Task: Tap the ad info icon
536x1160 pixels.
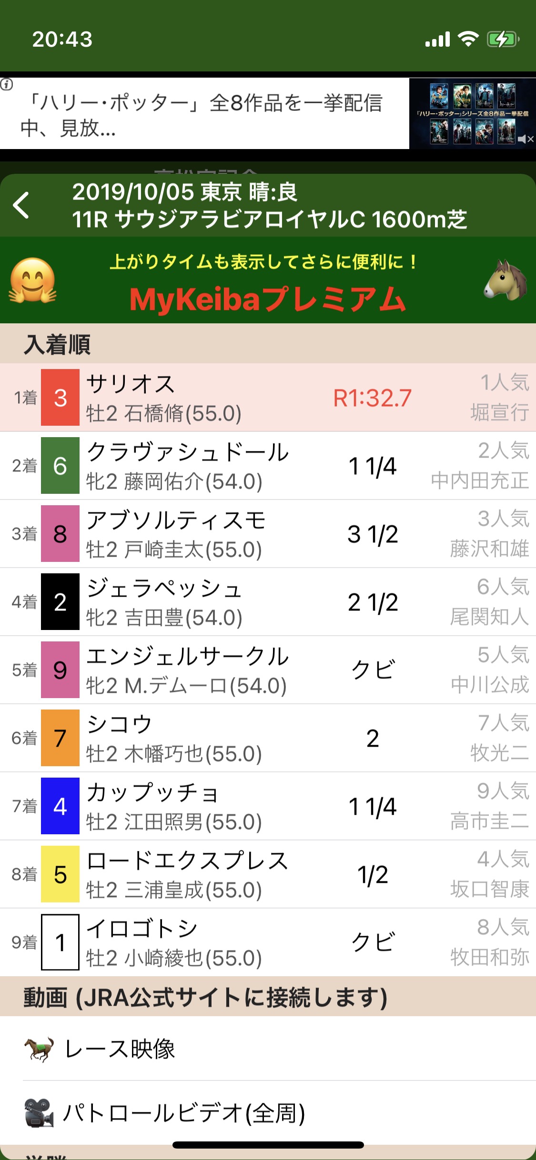Action: (x=7, y=85)
